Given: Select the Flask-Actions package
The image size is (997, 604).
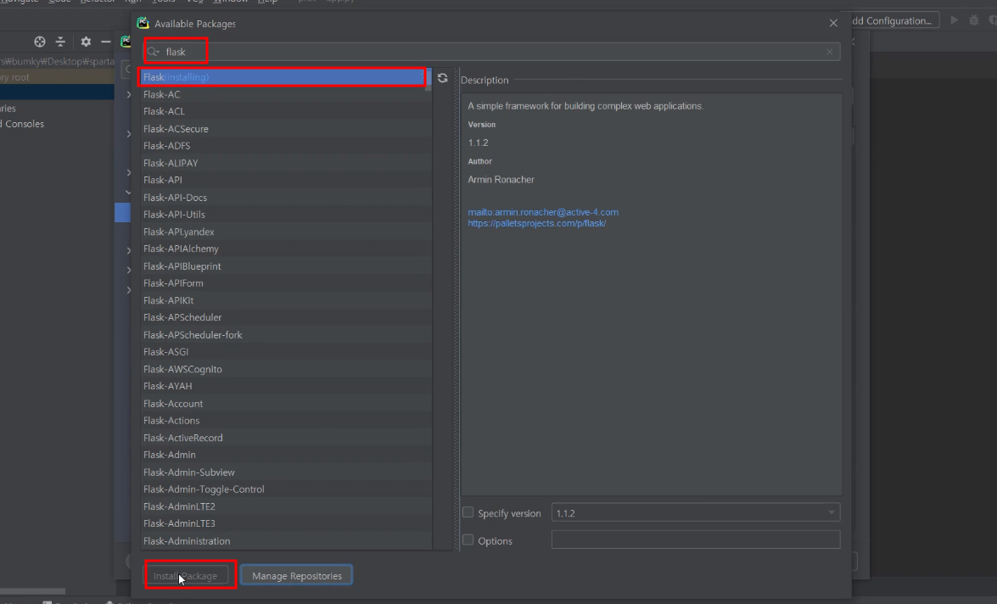Looking at the screenshot, I should (x=286, y=420).
